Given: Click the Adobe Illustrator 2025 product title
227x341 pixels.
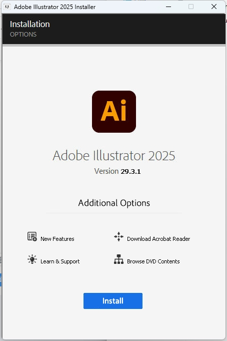Looking at the screenshot, I should [x=114, y=156].
